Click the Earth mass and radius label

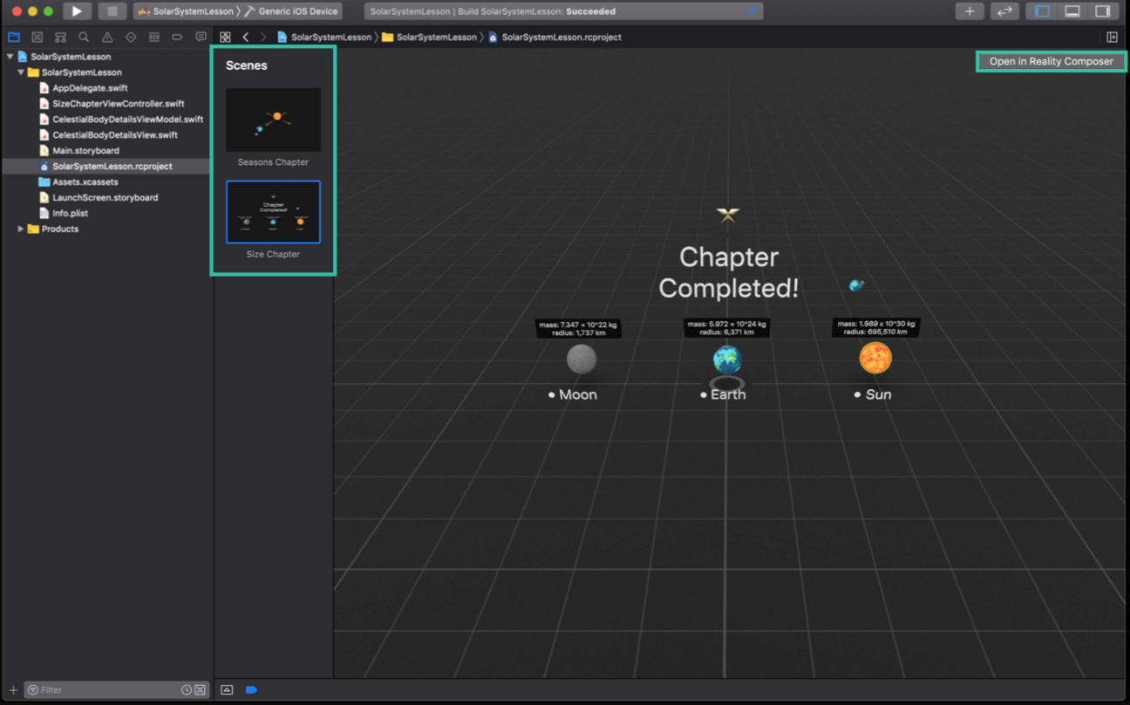[x=726, y=327]
